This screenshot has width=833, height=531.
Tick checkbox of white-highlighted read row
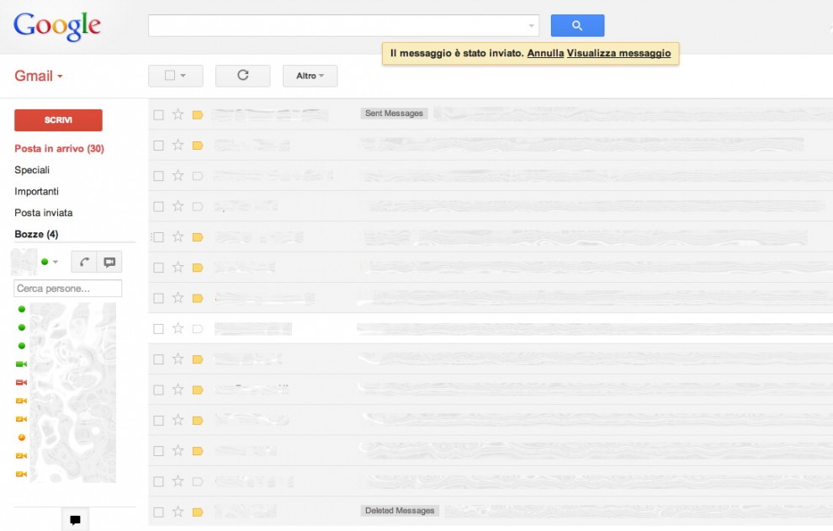point(158,329)
